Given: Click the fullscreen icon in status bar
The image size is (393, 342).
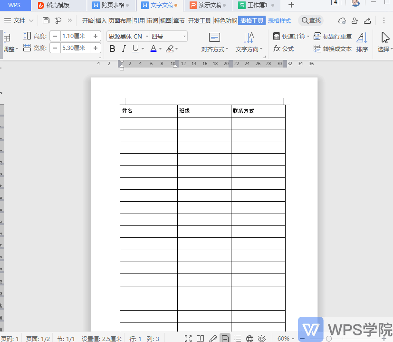Looking at the screenshot, I should (188, 339).
